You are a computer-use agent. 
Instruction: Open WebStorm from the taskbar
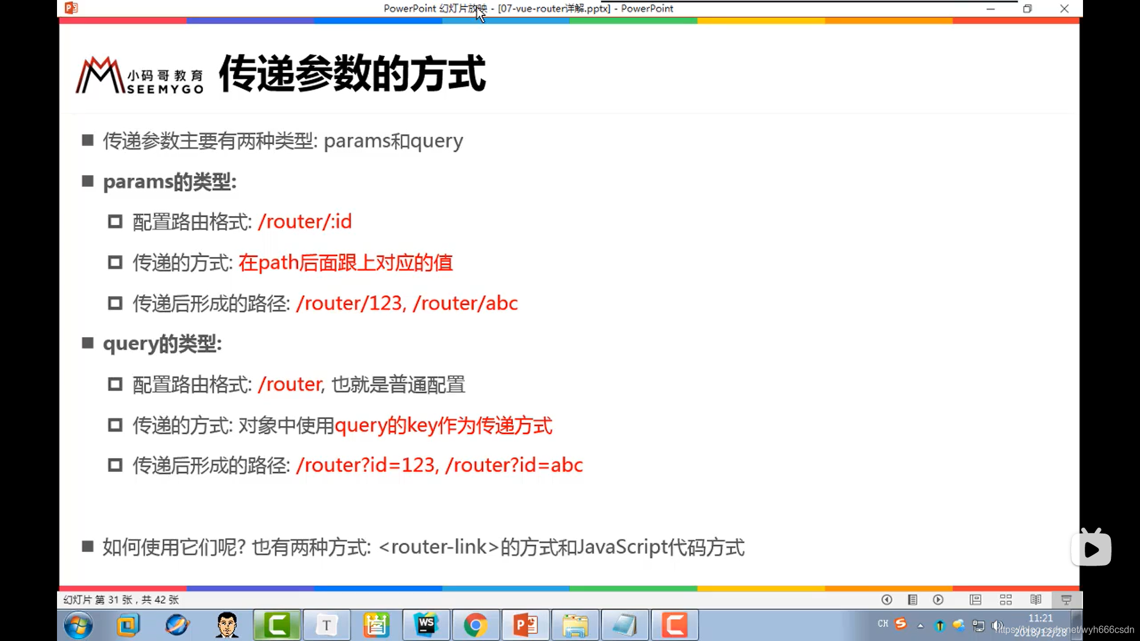426,625
